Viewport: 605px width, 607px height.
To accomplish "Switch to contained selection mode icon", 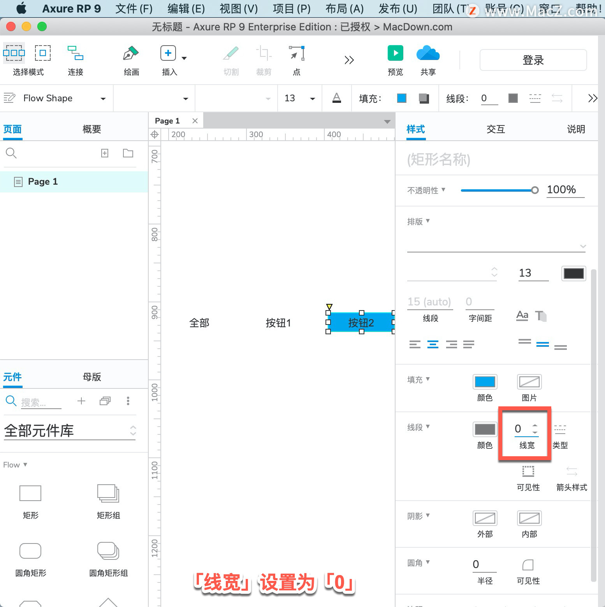I will pyautogui.click(x=43, y=53).
